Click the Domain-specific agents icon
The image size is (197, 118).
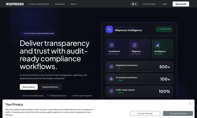point(70,96)
